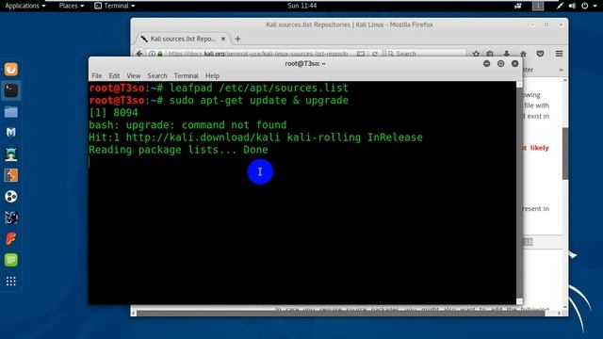
Task: Open the clock showing Sun 11:44
Action: [302, 6]
